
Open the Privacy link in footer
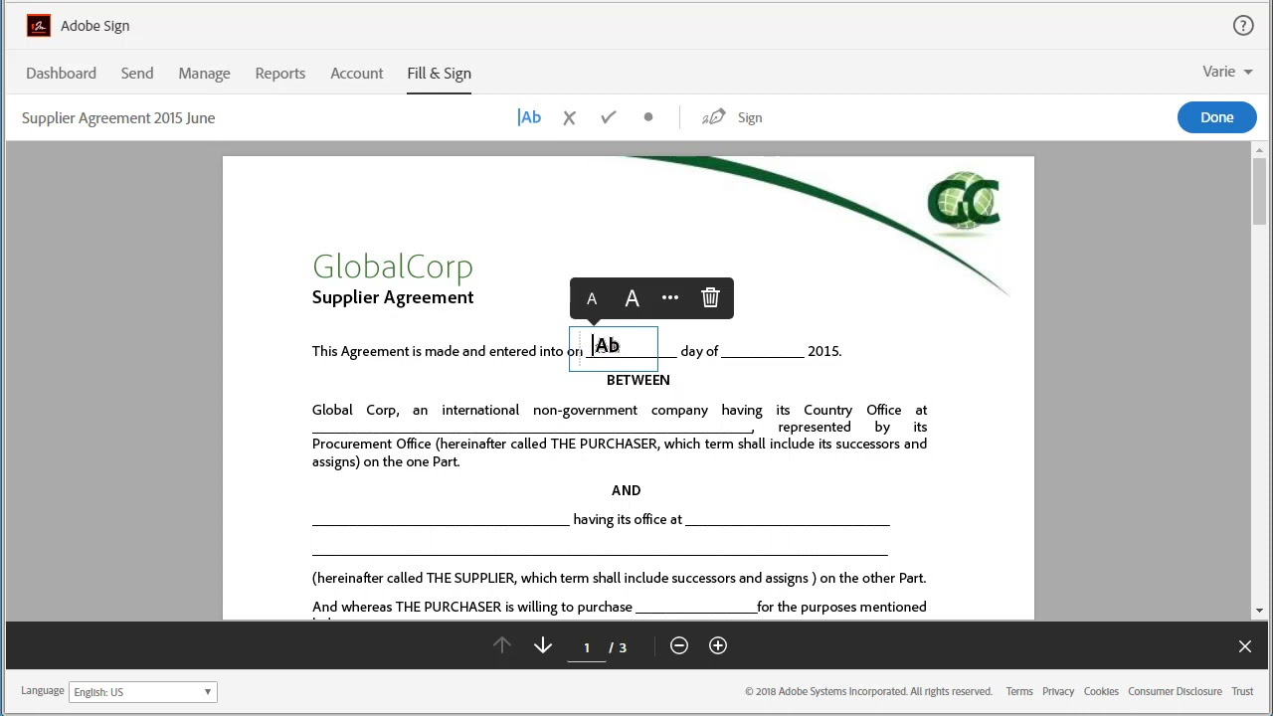pyautogui.click(x=1058, y=691)
